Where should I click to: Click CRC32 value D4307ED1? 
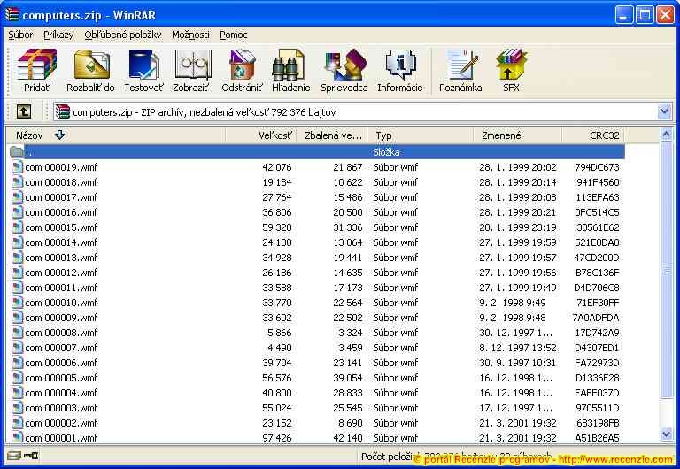(597, 348)
